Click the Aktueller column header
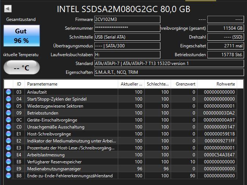 (x=131, y=84)
